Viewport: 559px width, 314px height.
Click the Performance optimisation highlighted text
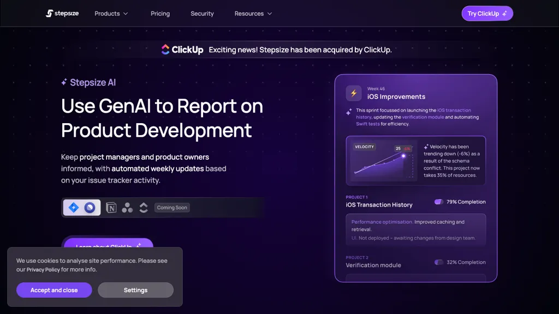point(382,222)
